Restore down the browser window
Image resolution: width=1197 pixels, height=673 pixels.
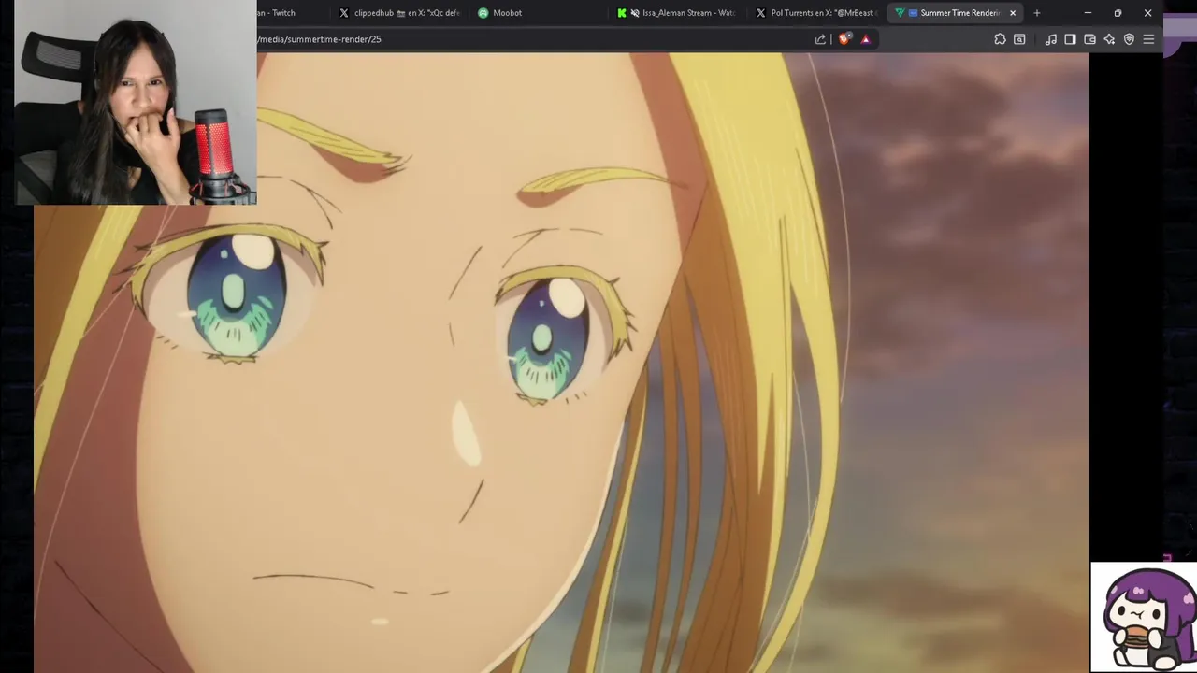[1118, 13]
